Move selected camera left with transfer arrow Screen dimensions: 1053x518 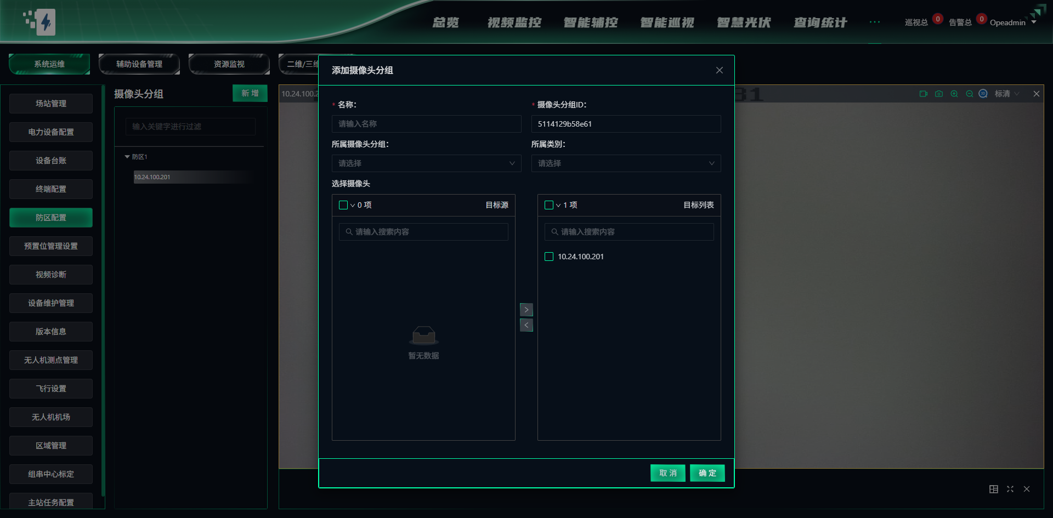click(526, 326)
